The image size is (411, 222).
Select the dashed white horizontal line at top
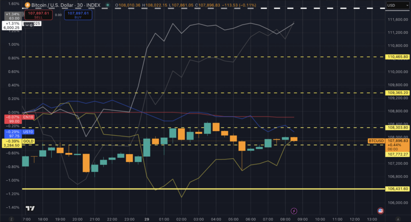(x=203, y=8)
